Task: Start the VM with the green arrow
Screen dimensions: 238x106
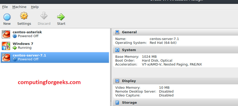Action: coord(61,17)
